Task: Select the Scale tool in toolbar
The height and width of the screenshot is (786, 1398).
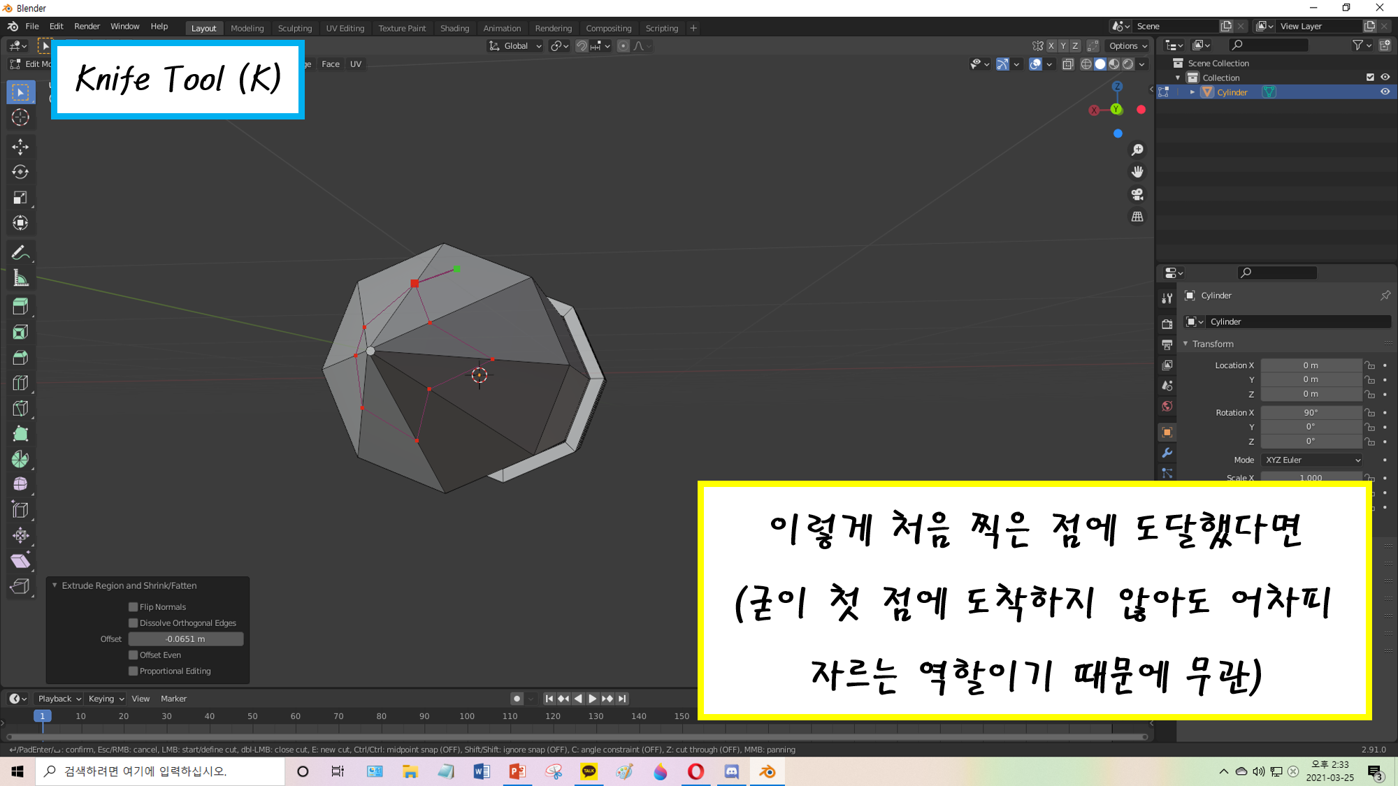Action: [x=20, y=198]
